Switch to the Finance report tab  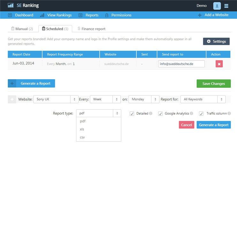pos(91,29)
